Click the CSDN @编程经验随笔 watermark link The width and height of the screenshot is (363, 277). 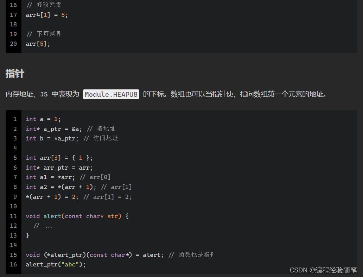[x=324, y=270]
